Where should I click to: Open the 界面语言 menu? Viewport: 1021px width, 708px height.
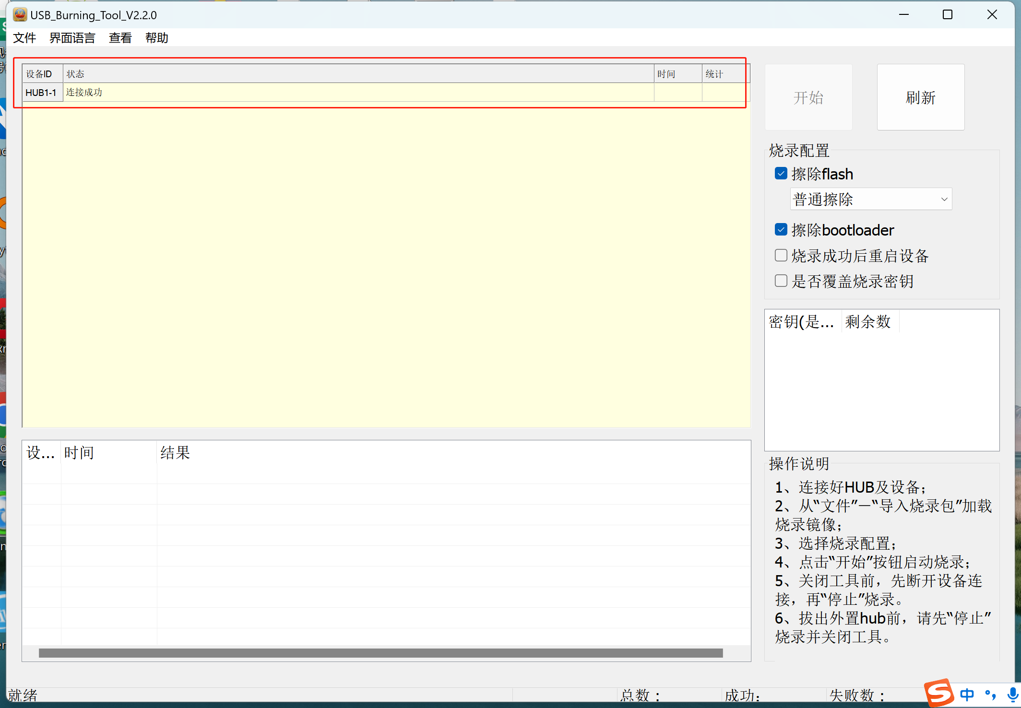coord(72,38)
